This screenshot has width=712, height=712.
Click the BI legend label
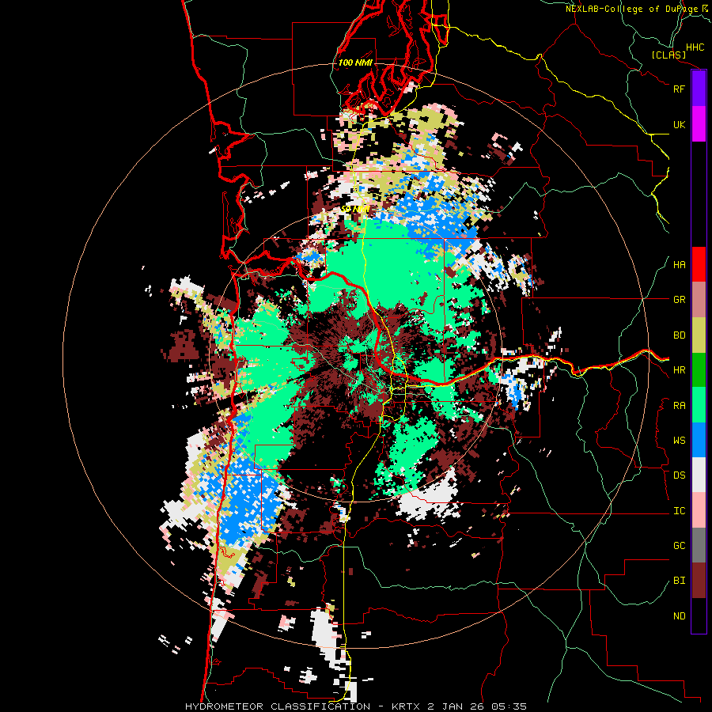pos(679,581)
